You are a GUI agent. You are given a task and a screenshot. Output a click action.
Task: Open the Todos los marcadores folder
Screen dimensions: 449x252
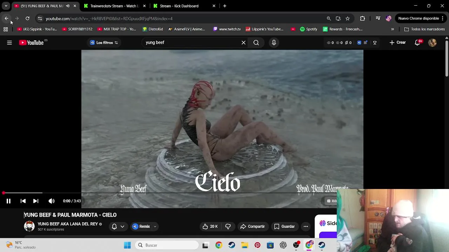[x=424, y=29]
